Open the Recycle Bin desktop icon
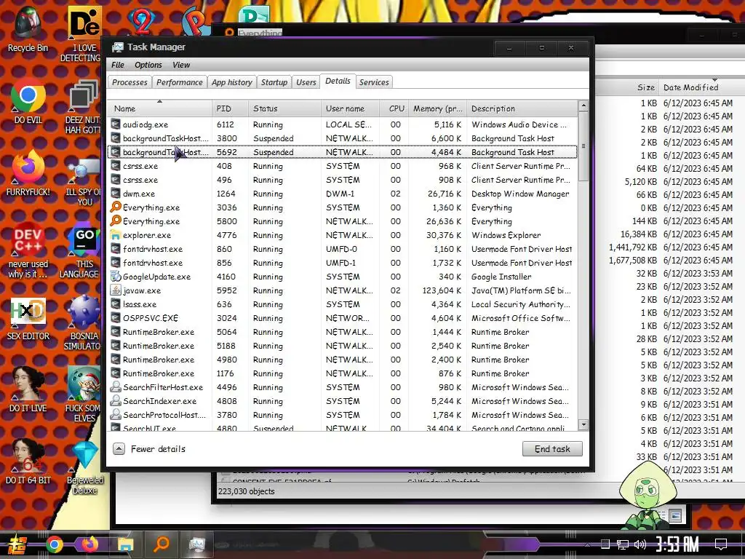This screenshot has width=745, height=559. 28,28
